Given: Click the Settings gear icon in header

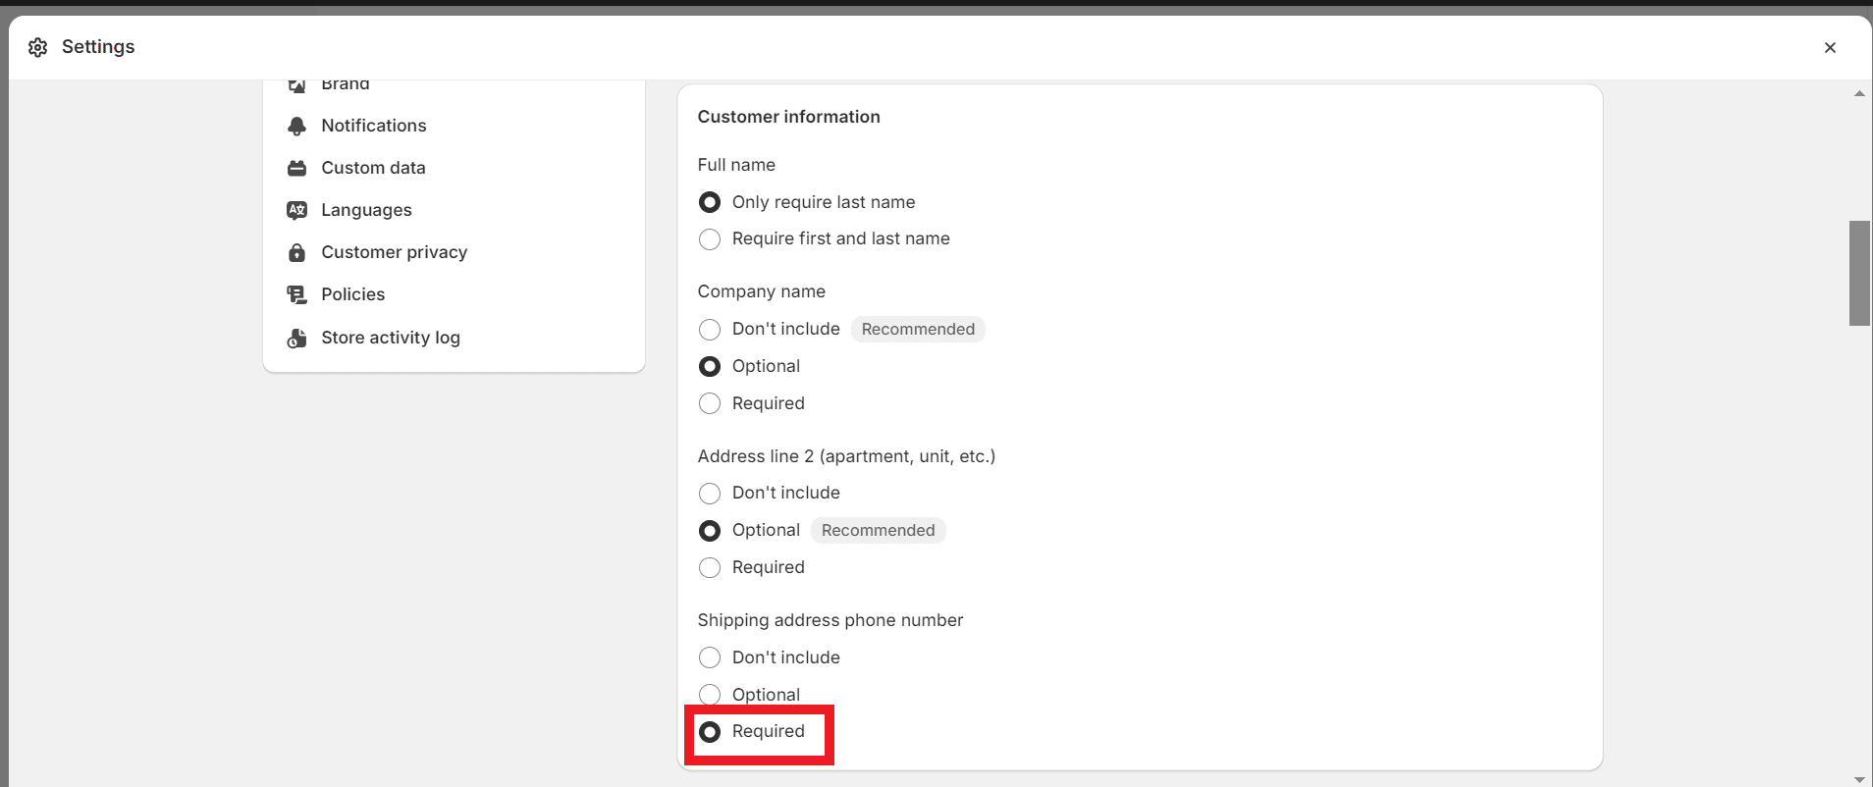Looking at the screenshot, I should [38, 47].
